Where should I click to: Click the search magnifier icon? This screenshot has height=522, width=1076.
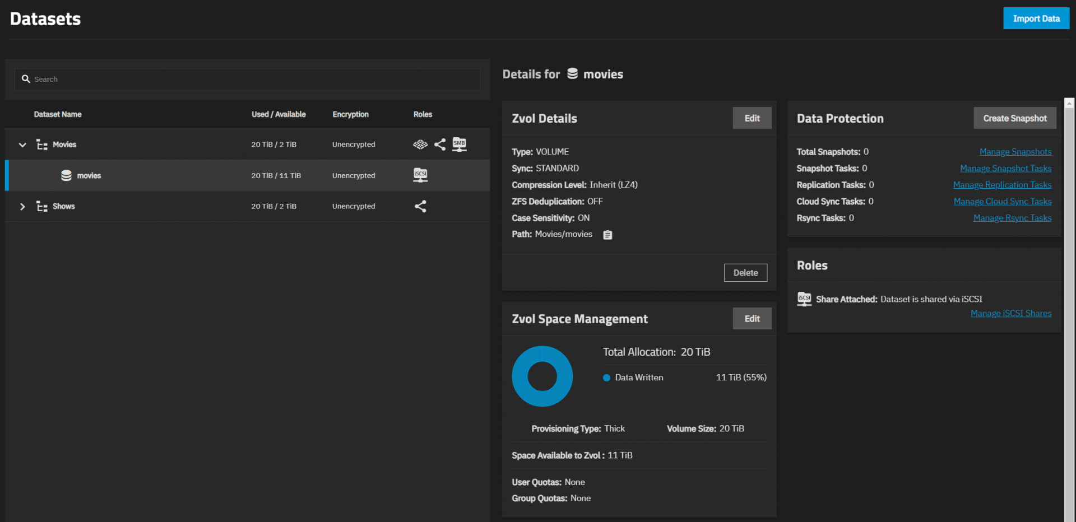(26, 79)
